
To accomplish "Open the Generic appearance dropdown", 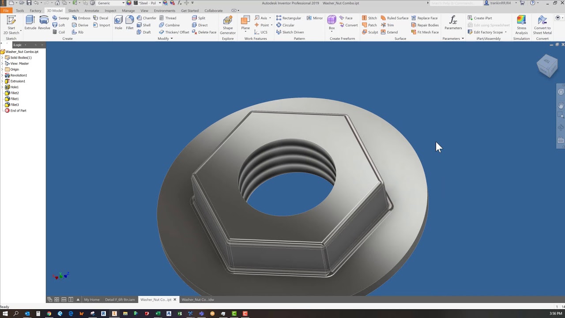I will click(x=123, y=3).
